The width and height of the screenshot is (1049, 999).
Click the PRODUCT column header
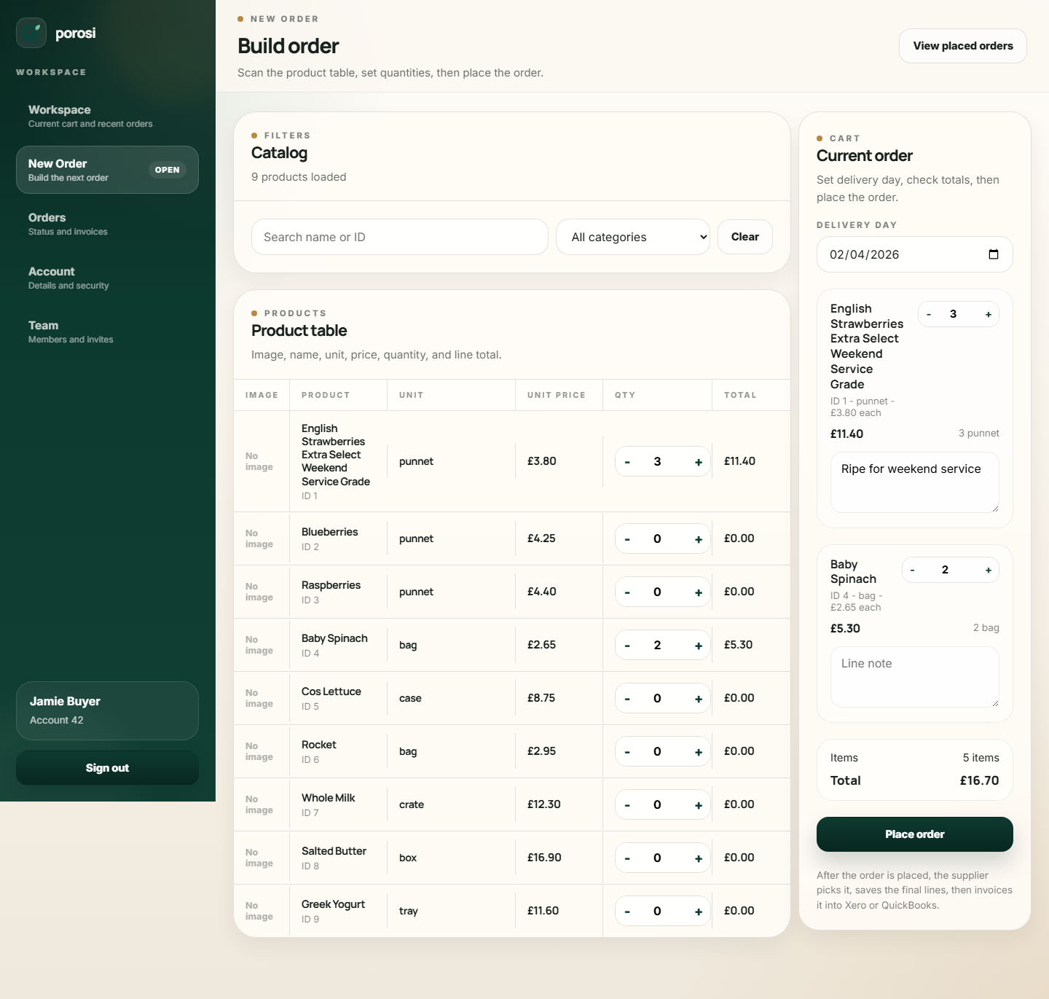(x=326, y=395)
